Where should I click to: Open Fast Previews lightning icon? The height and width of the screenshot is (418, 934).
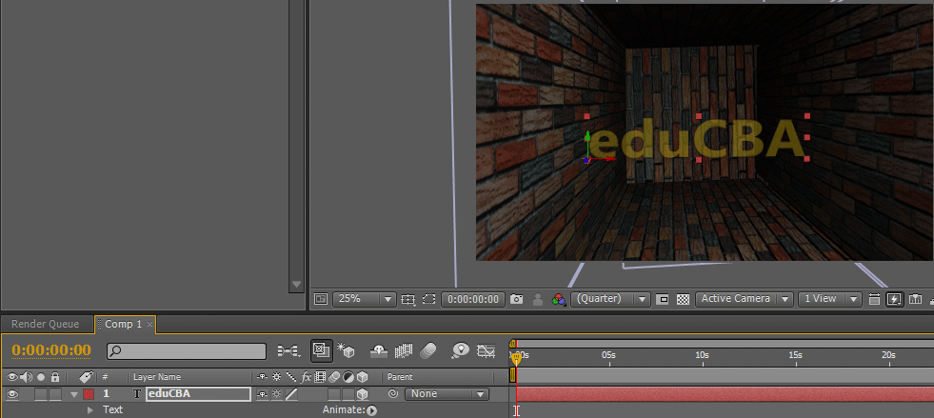tap(894, 299)
